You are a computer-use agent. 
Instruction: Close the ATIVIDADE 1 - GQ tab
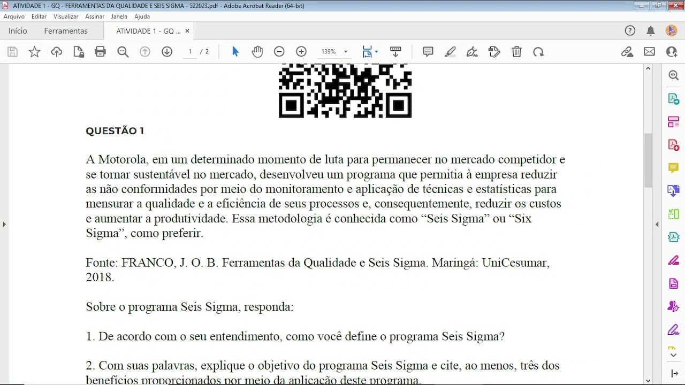(187, 31)
